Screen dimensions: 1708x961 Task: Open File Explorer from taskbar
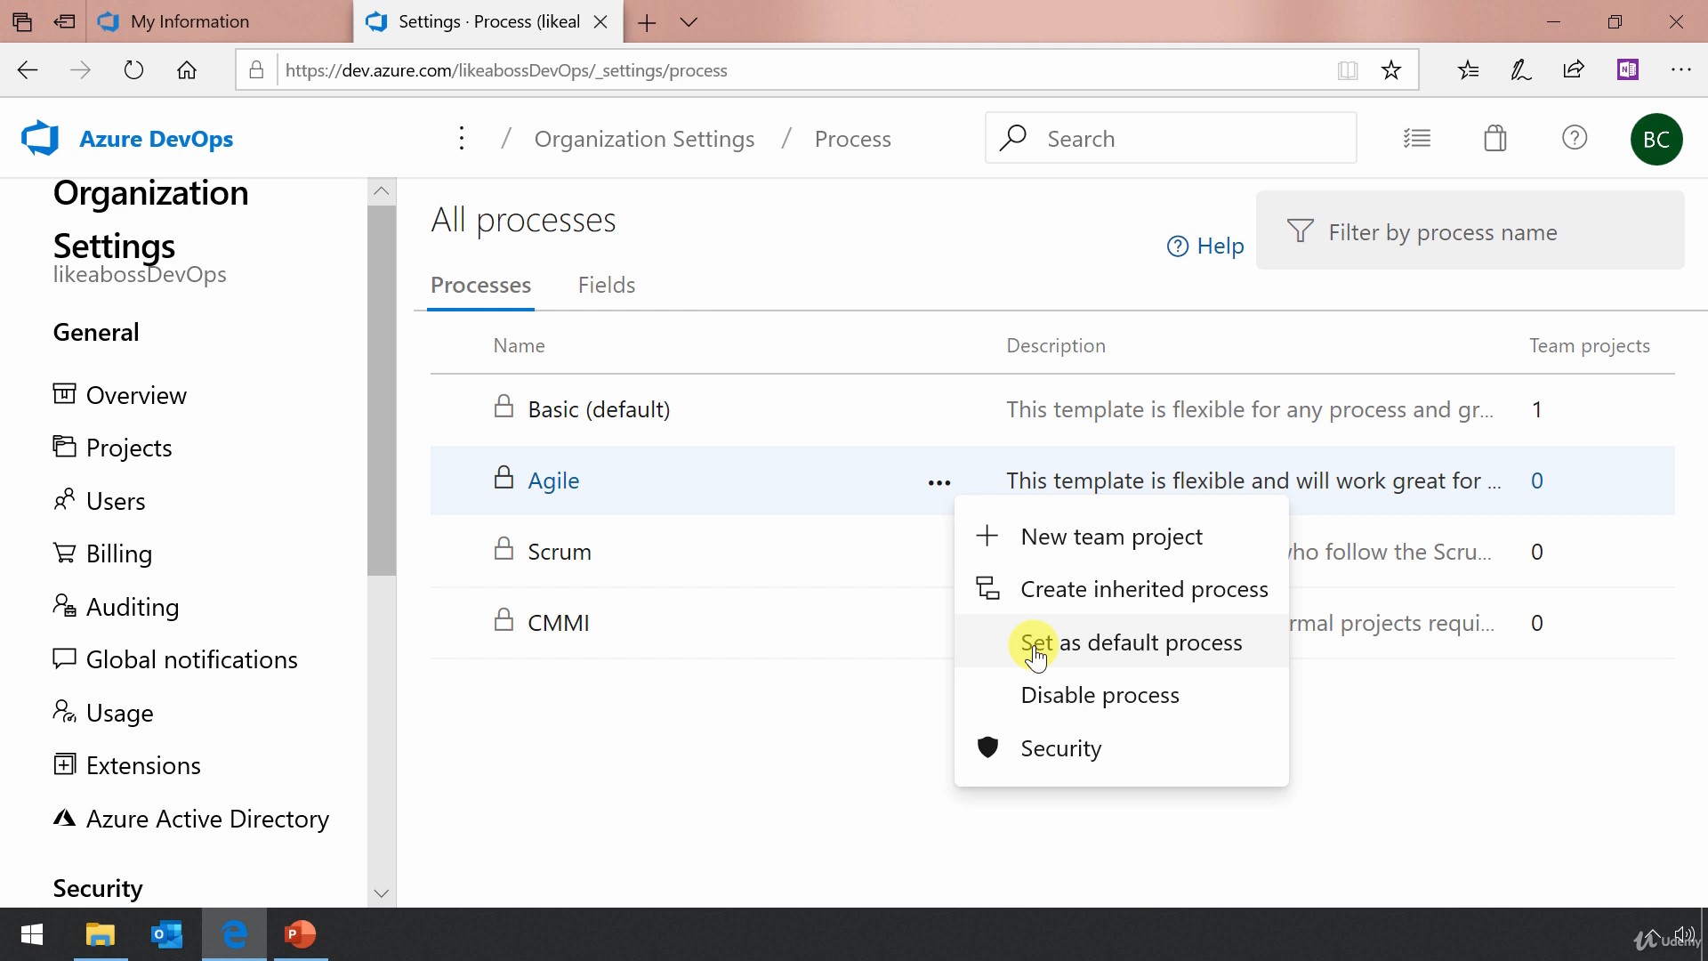[x=101, y=934]
